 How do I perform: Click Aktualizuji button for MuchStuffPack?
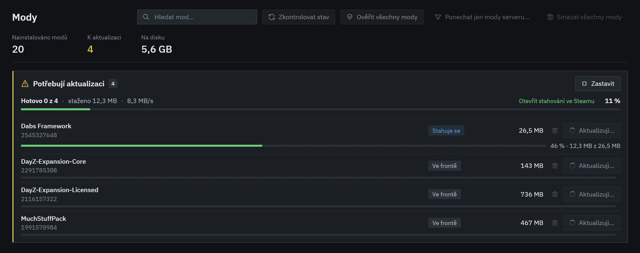click(592, 223)
